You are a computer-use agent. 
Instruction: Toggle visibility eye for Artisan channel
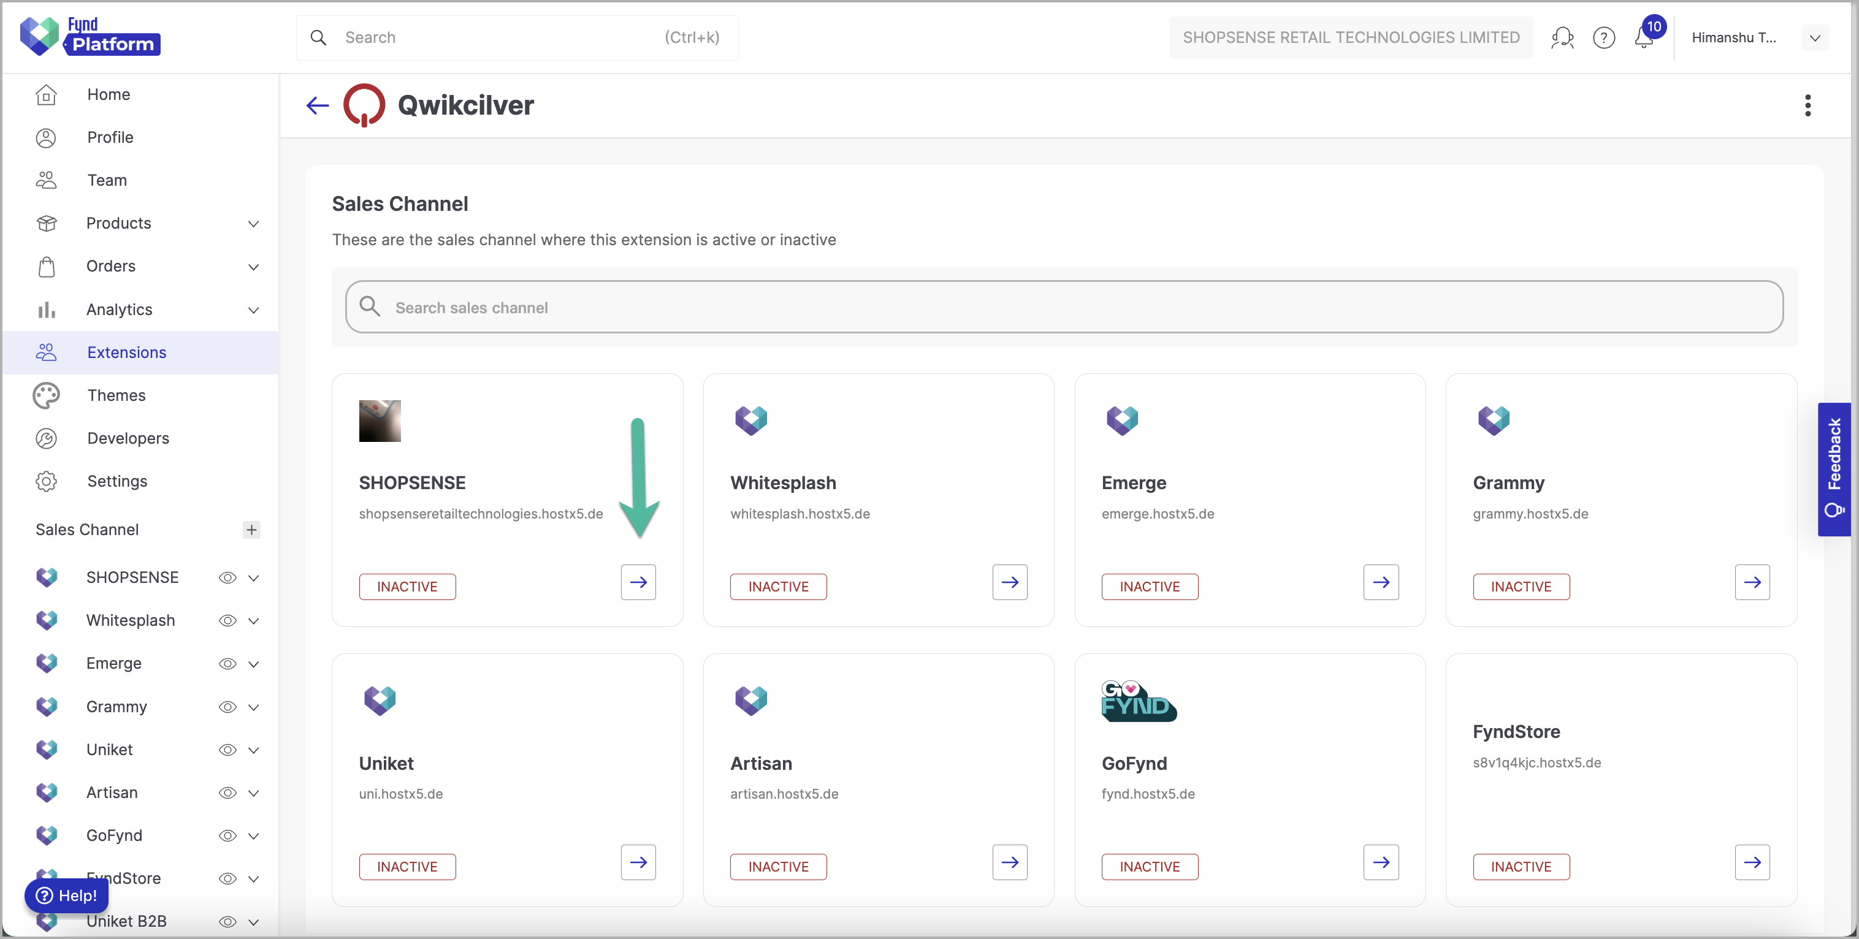[227, 793]
